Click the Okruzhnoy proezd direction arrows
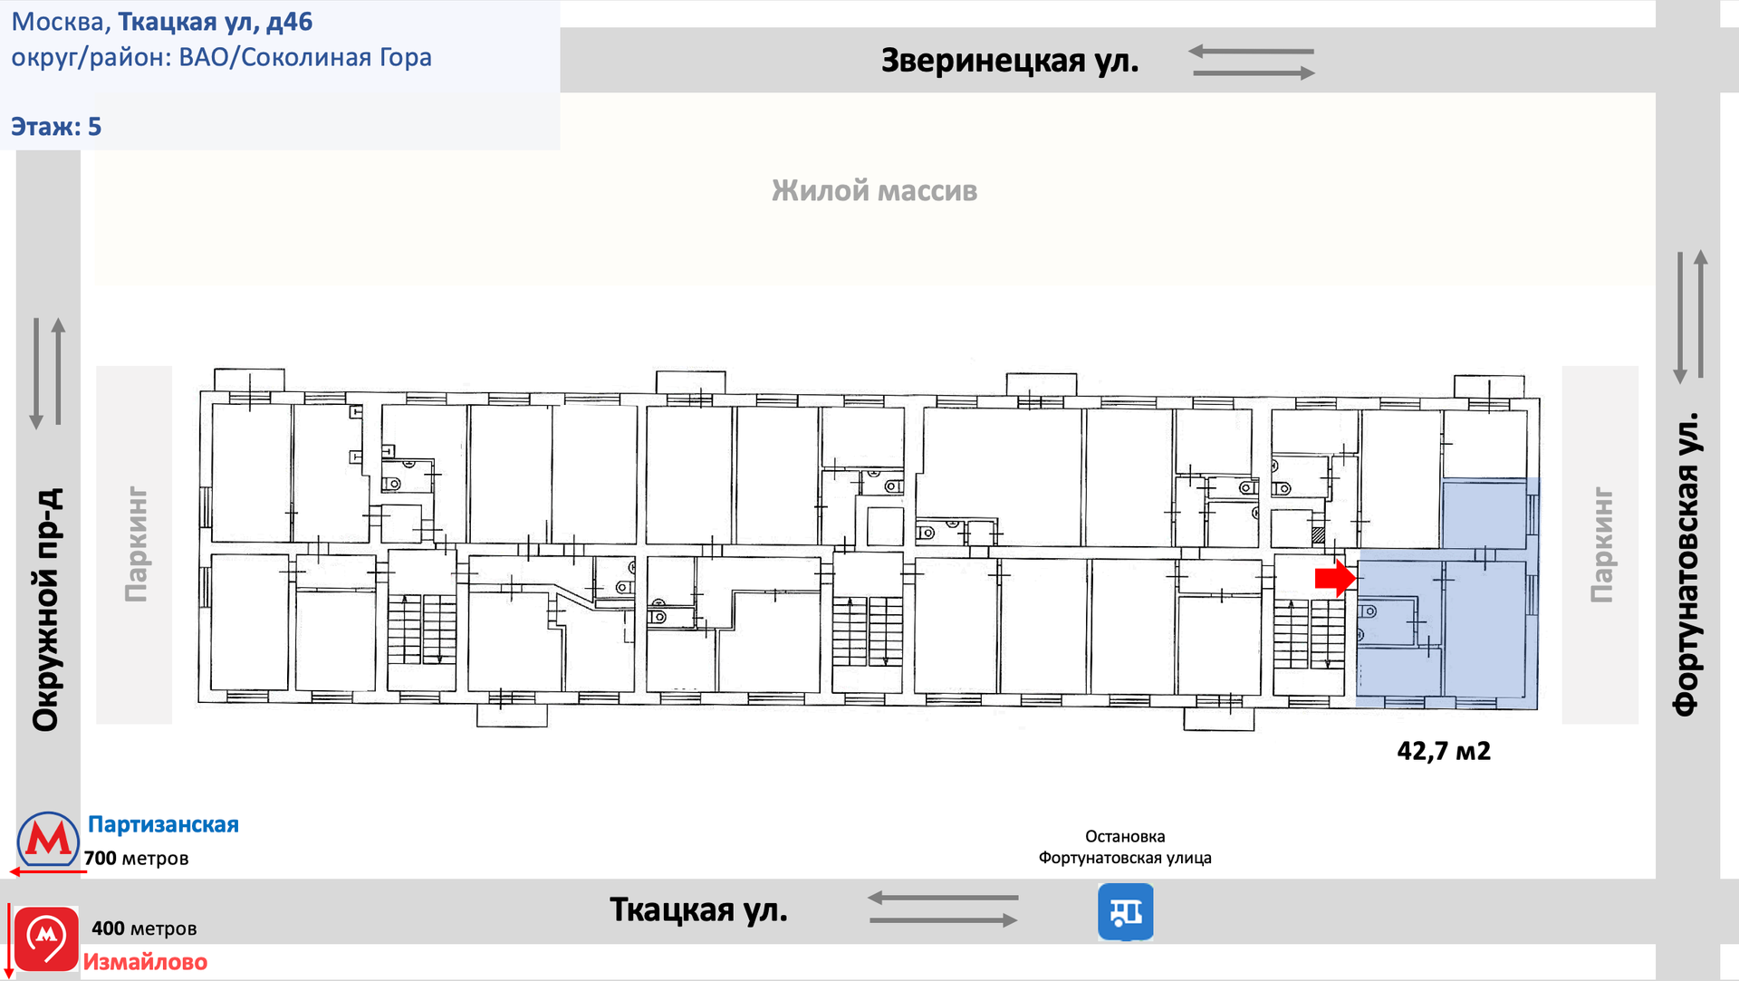Viewport: 1739px width, 981px height. point(47,372)
